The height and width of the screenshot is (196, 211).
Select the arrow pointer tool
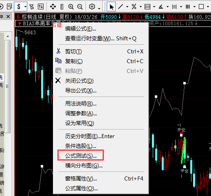pos(111,7)
